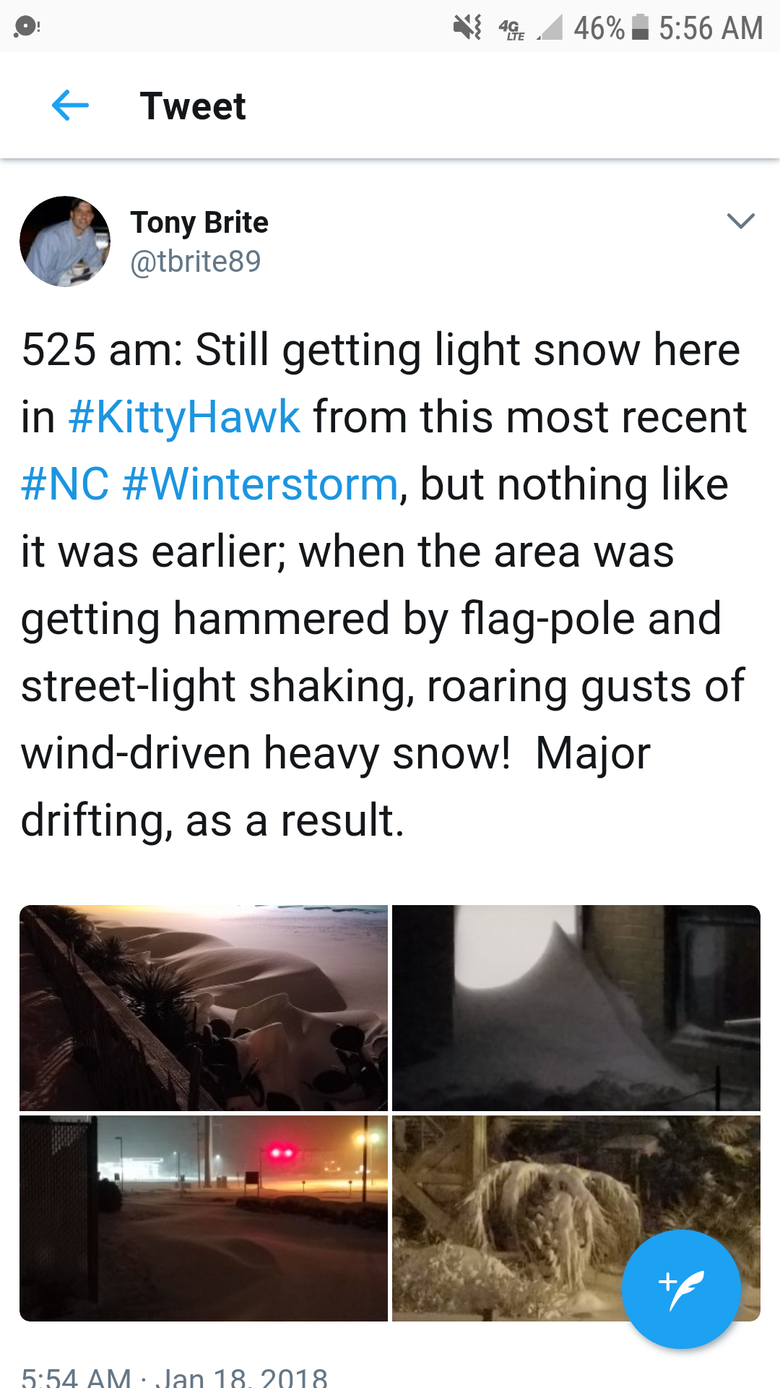Open the #Winterstorm hashtag
The height and width of the screenshot is (1388, 780).
coord(260,484)
